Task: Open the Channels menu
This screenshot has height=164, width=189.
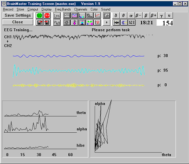Action: click(81, 9)
